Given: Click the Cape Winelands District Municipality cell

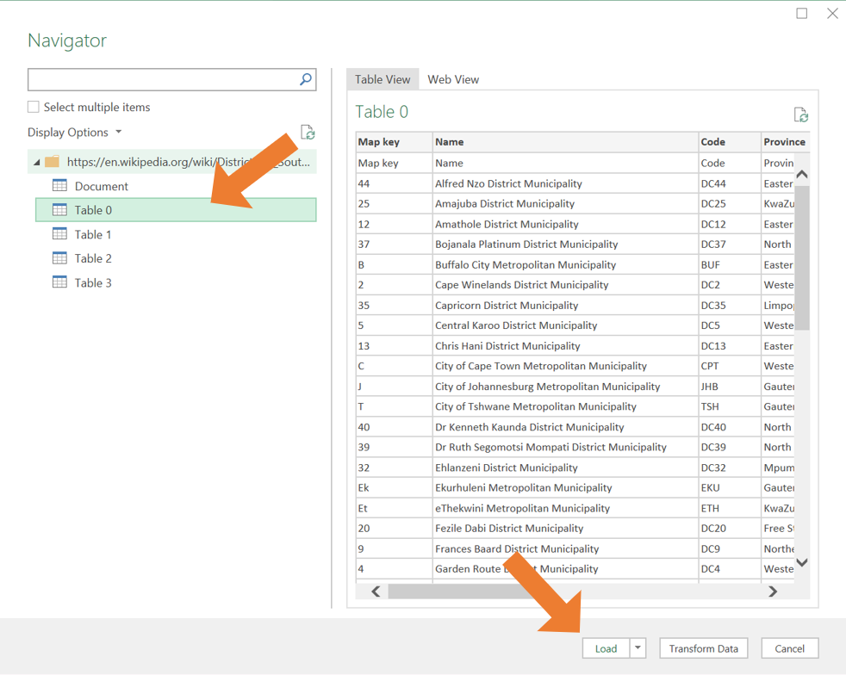Looking at the screenshot, I should [x=565, y=285].
